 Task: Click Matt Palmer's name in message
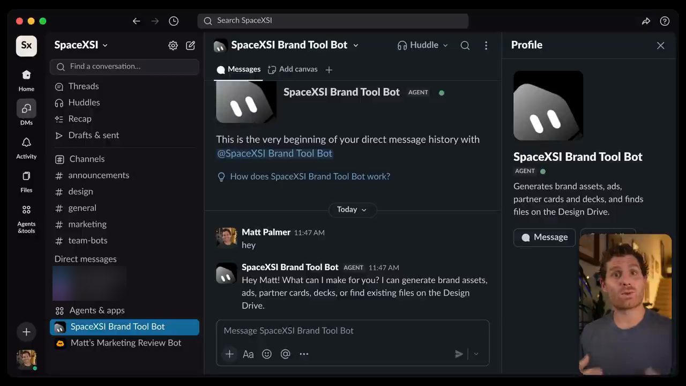[266, 232]
